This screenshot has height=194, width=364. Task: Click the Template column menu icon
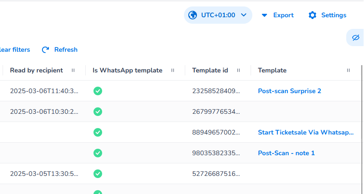pos(348,70)
